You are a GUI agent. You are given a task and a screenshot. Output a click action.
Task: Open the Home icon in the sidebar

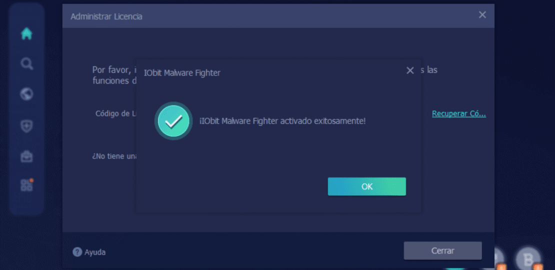26,33
